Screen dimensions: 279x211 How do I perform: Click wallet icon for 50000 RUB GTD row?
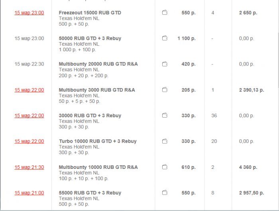point(165,39)
